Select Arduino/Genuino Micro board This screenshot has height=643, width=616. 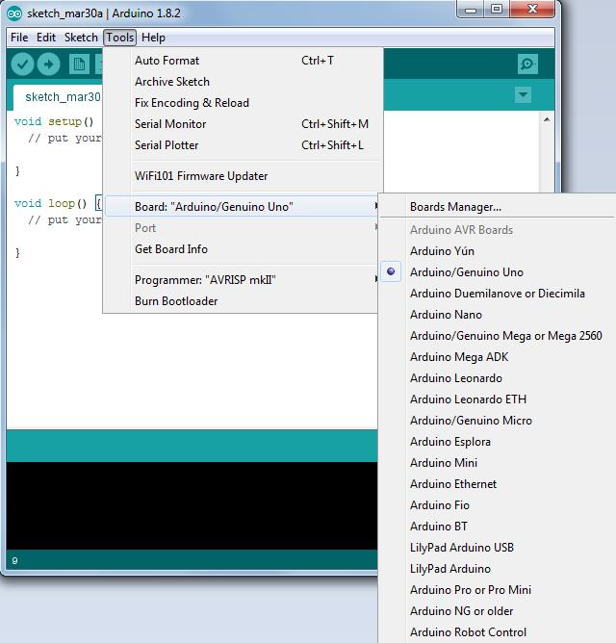point(498,421)
